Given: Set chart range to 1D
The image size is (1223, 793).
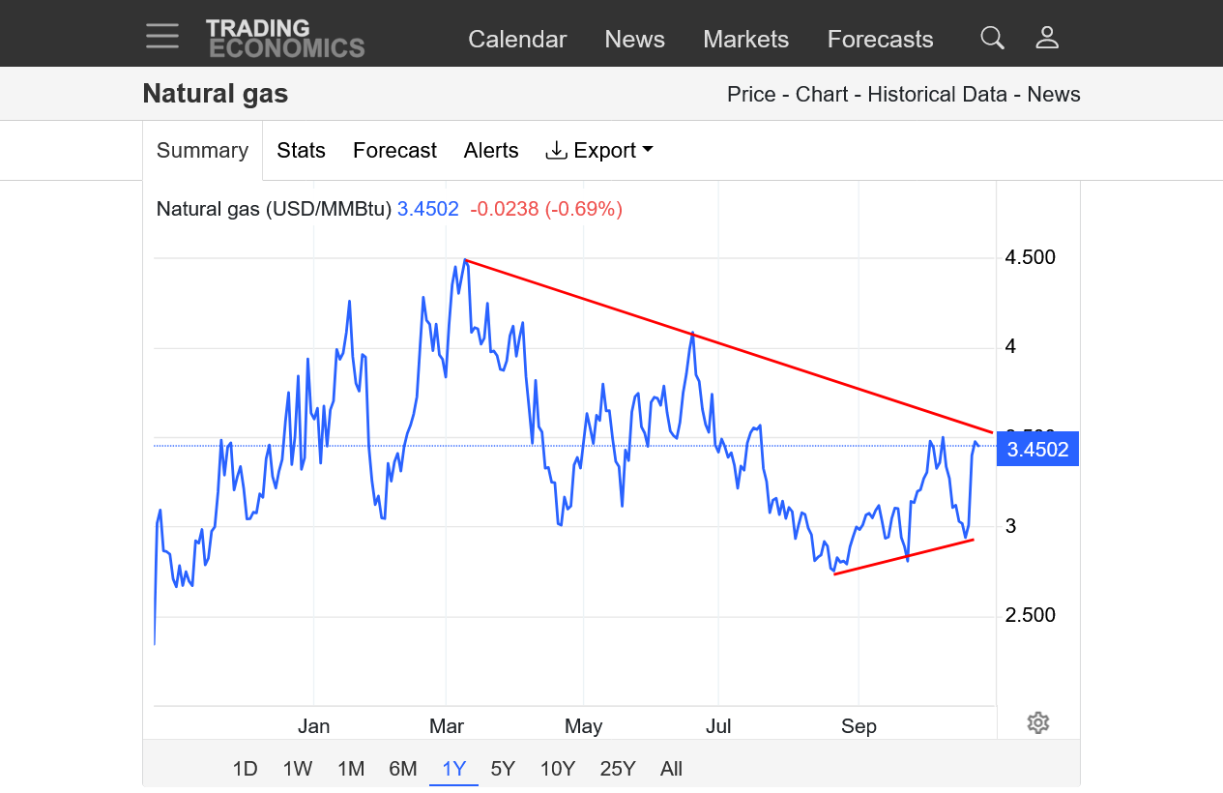Looking at the screenshot, I should point(245,769).
